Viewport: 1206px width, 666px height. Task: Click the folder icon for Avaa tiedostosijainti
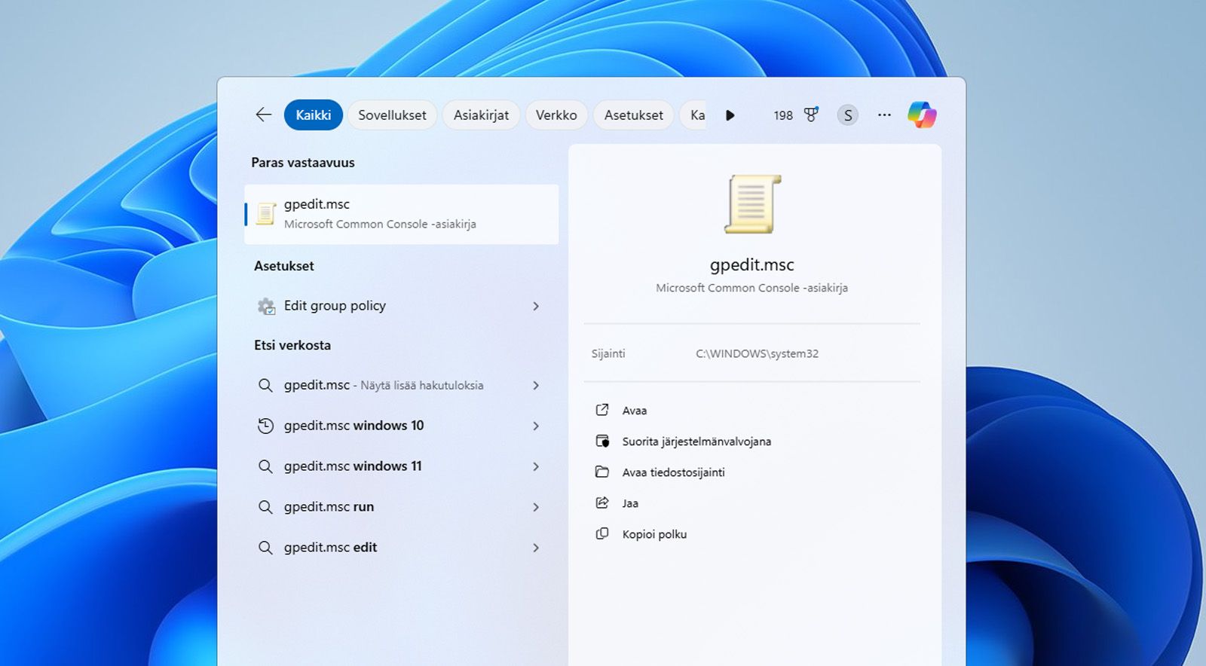click(602, 472)
